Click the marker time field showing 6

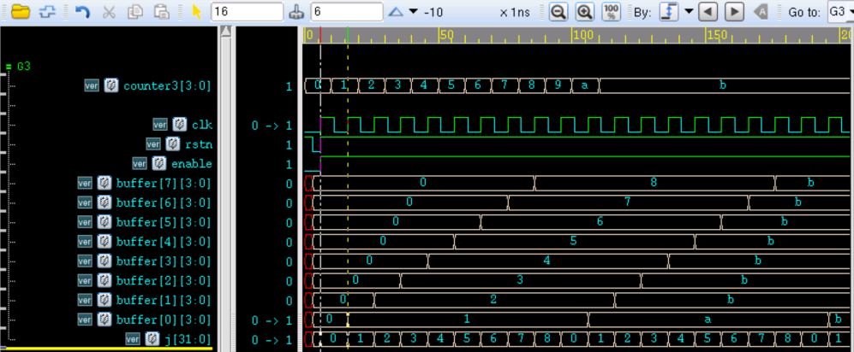(x=346, y=12)
